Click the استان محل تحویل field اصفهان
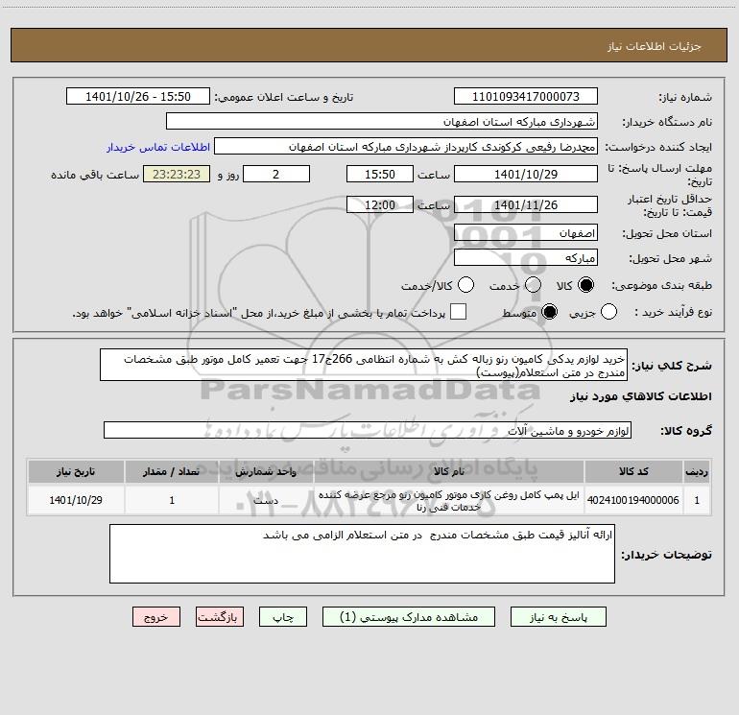Screen dimensions: 739x715 (x=526, y=233)
